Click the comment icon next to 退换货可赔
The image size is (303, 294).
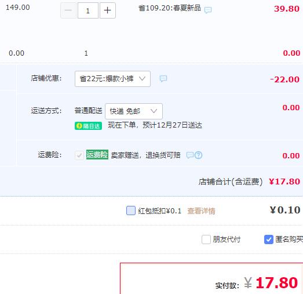(190, 155)
